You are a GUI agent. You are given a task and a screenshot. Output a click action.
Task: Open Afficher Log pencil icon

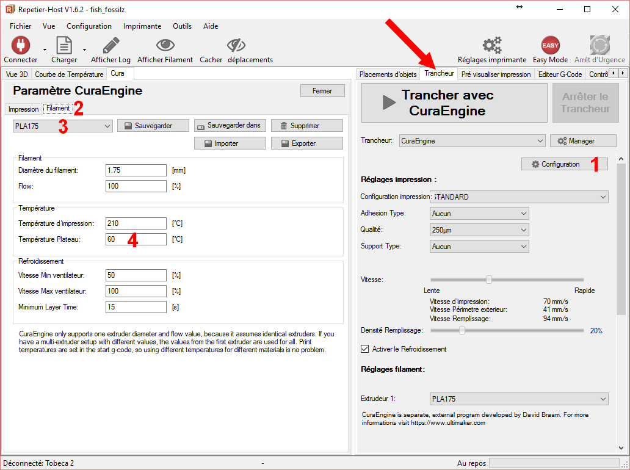[x=110, y=45]
